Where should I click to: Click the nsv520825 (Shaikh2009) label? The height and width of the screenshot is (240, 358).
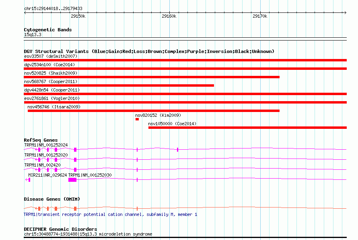click(51, 73)
